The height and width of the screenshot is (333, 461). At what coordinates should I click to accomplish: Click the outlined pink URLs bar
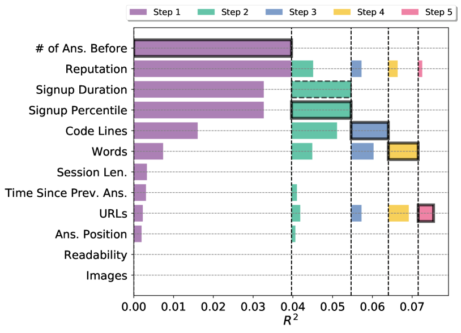click(x=426, y=213)
